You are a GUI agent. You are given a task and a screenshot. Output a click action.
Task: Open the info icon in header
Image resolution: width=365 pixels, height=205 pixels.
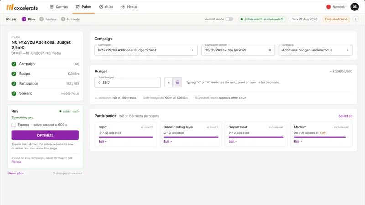pos(355,19)
